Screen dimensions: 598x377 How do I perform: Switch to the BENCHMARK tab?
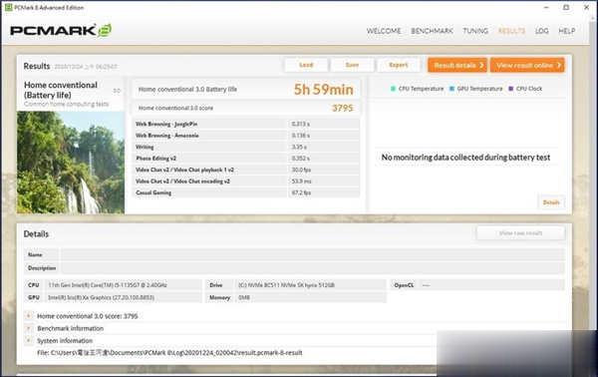(x=432, y=31)
